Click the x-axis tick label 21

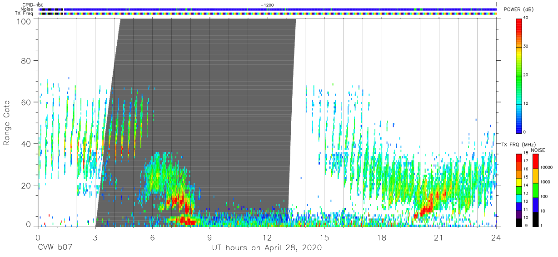click(x=439, y=237)
